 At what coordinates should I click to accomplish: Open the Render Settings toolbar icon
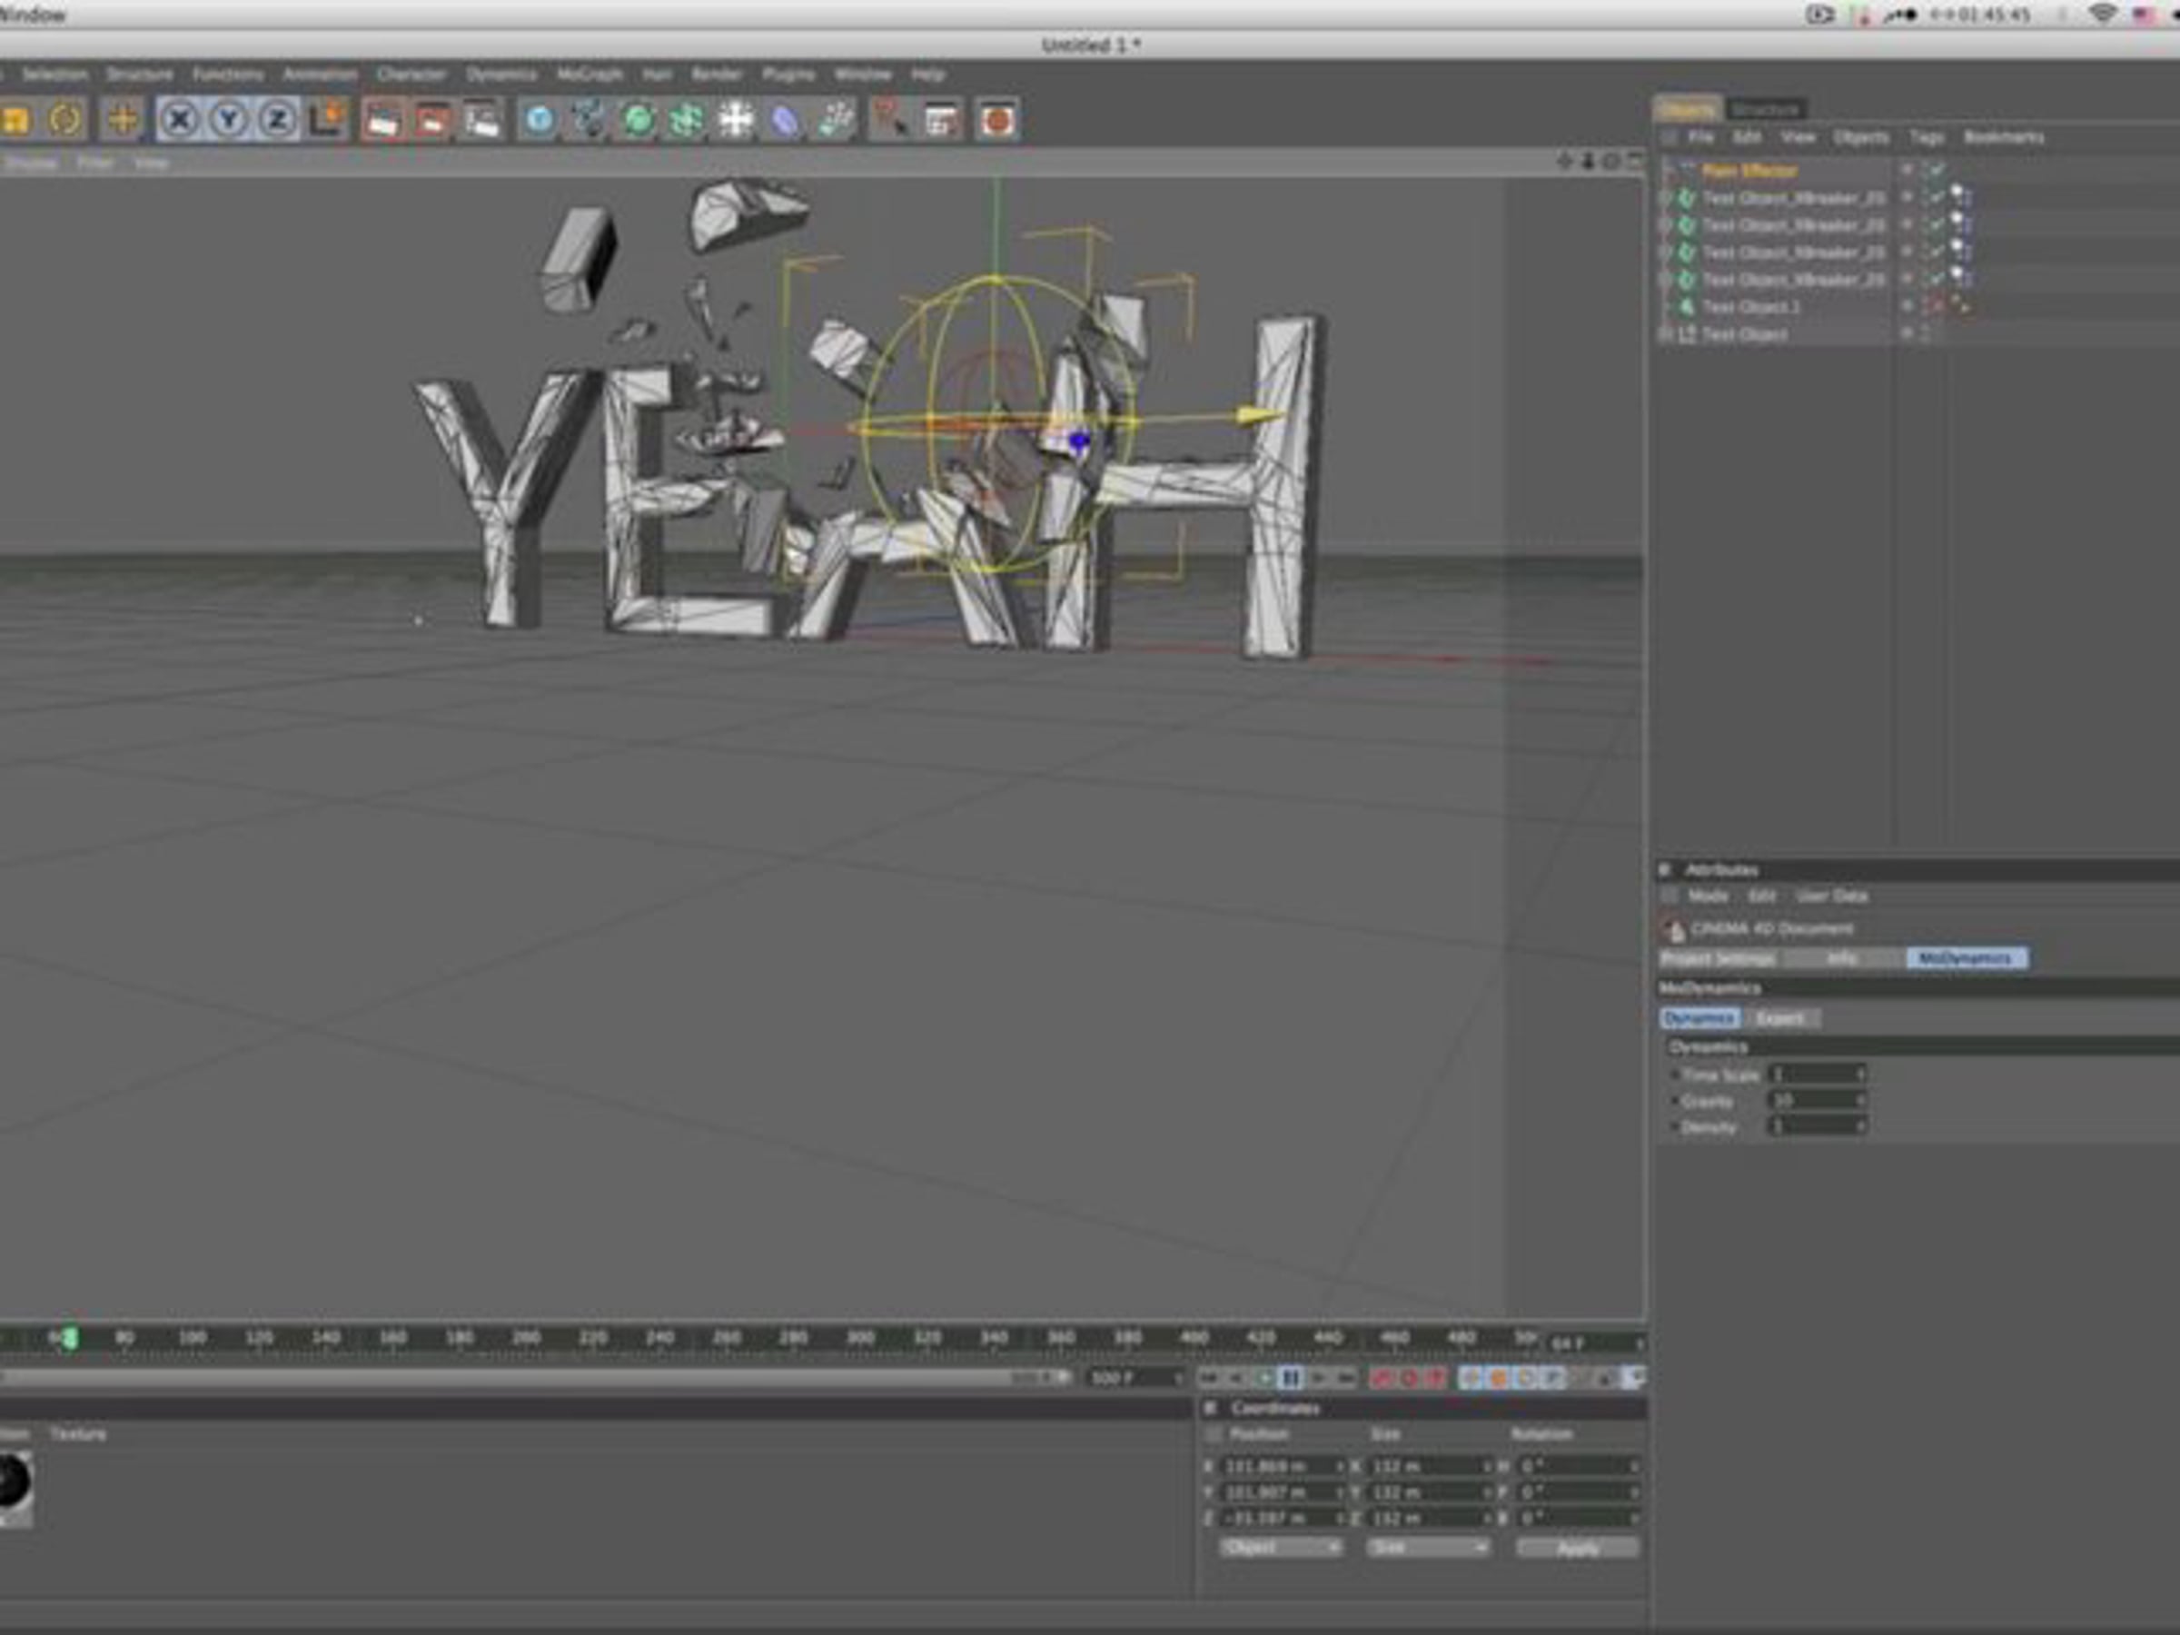(482, 120)
